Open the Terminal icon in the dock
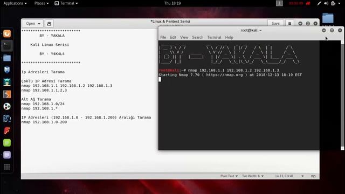This screenshot has height=194, width=345. (7, 46)
